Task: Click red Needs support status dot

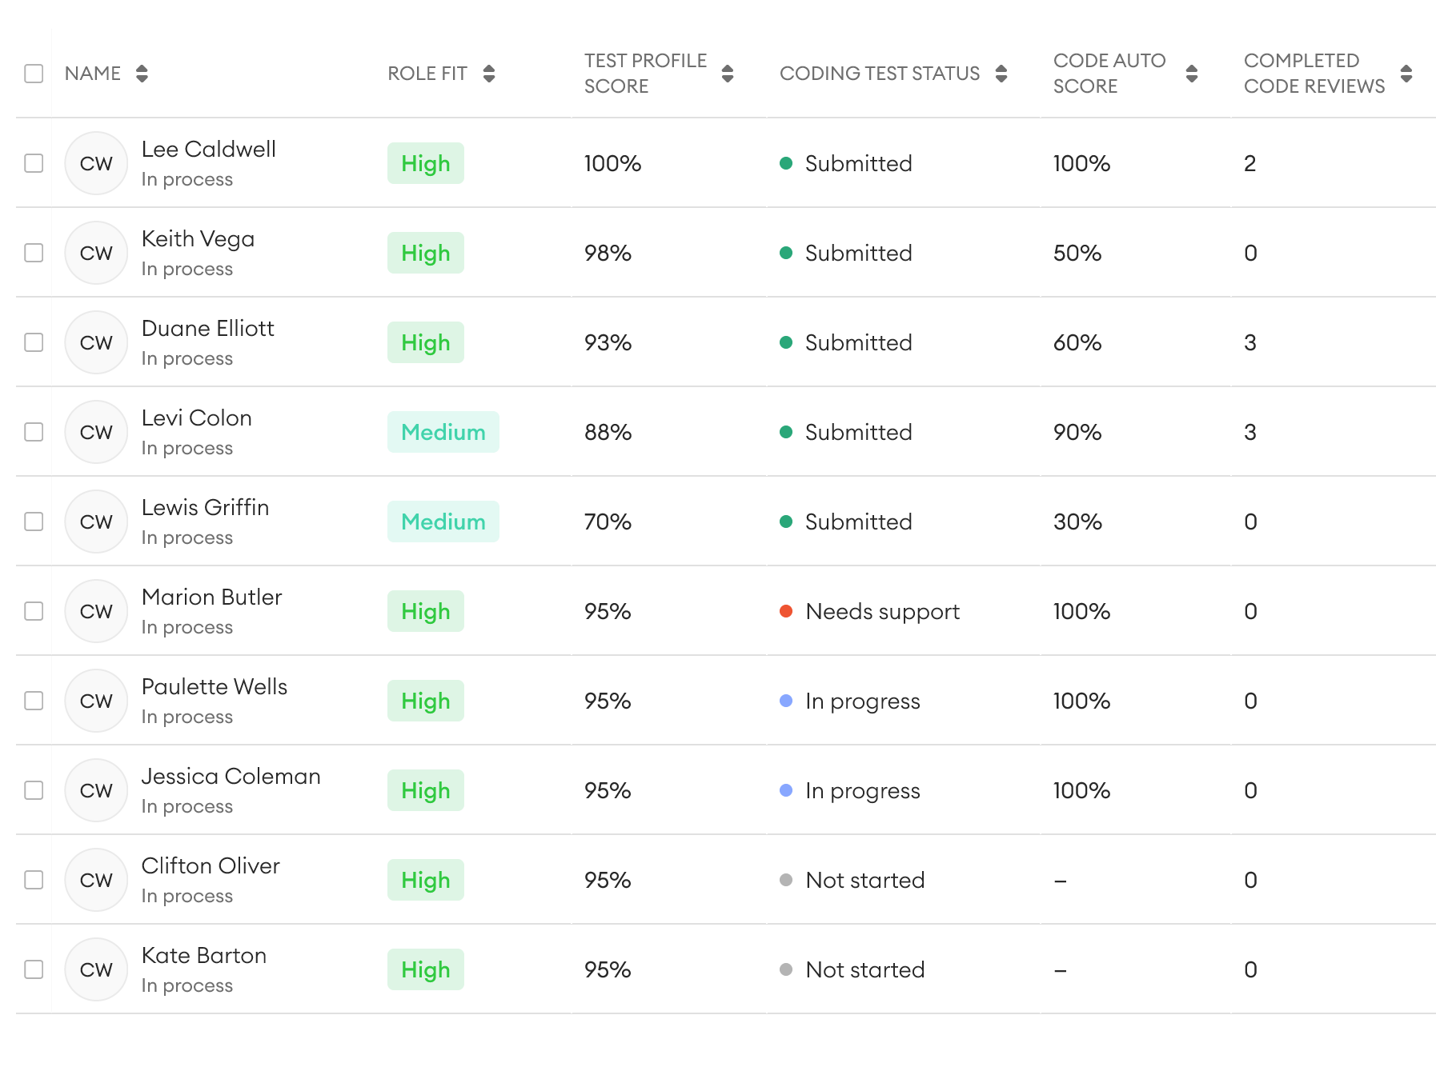Action: [x=786, y=611]
